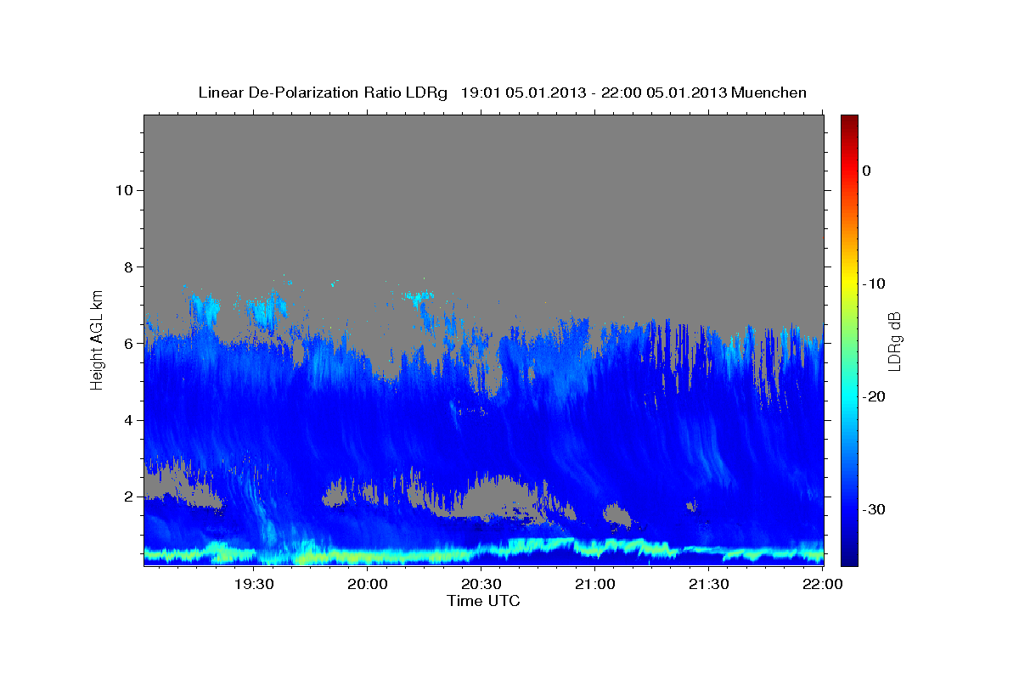Click the "22:00 05.01.2013" end time in title
This screenshot has height=679, width=1019.
(x=665, y=93)
